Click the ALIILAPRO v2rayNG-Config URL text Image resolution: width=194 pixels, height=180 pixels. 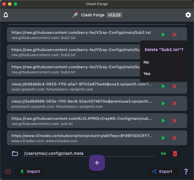[x=82, y=118]
